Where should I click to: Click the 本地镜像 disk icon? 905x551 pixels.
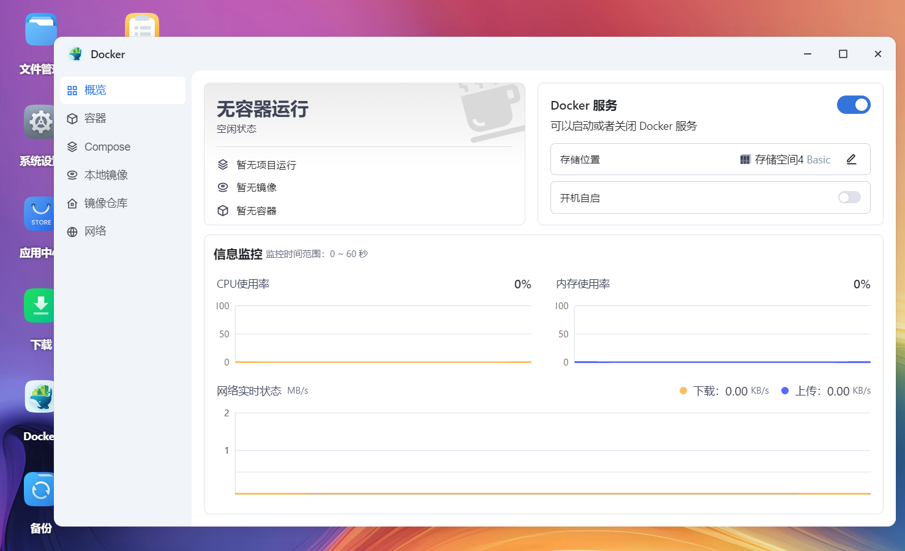pyautogui.click(x=72, y=175)
